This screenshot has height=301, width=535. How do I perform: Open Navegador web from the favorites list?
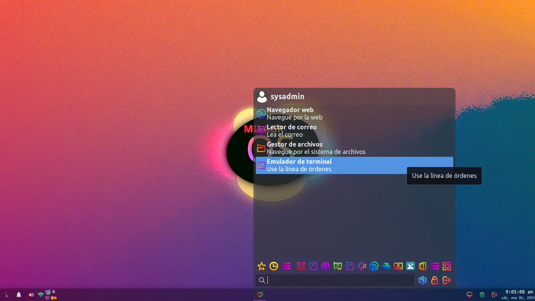pyautogui.click(x=354, y=114)
